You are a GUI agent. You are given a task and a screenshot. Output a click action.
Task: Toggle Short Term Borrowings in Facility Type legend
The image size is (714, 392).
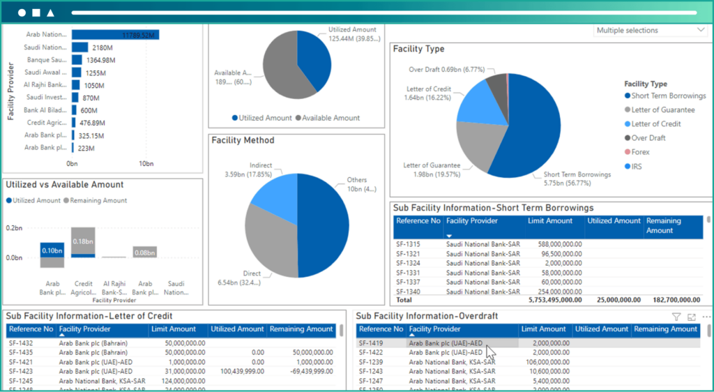click(664, 96)
